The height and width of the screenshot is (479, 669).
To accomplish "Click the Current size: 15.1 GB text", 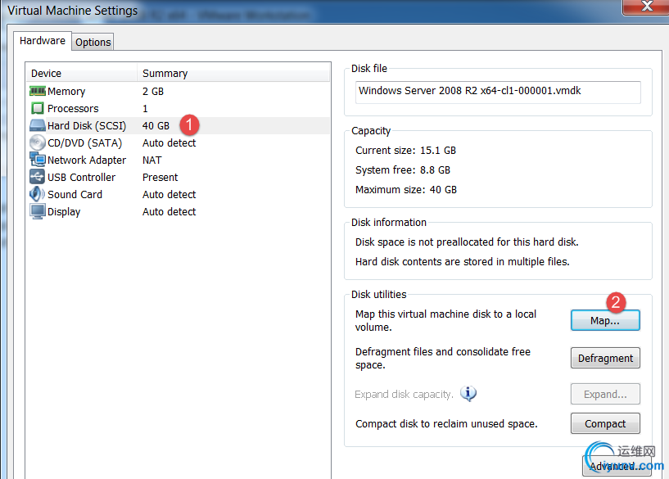I will [x=406, y=150].
